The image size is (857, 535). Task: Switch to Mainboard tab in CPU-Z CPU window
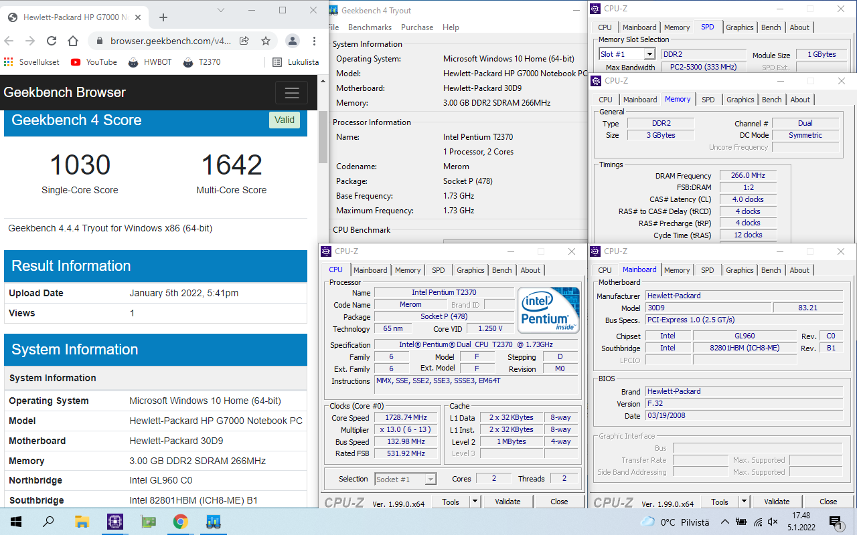click(370, 270)
